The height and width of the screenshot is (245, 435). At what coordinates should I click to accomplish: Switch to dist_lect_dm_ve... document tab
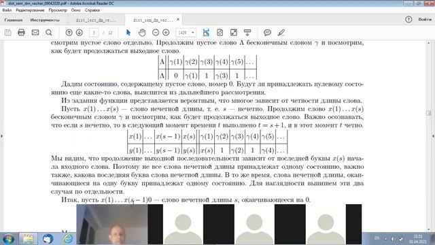point(96,20)
